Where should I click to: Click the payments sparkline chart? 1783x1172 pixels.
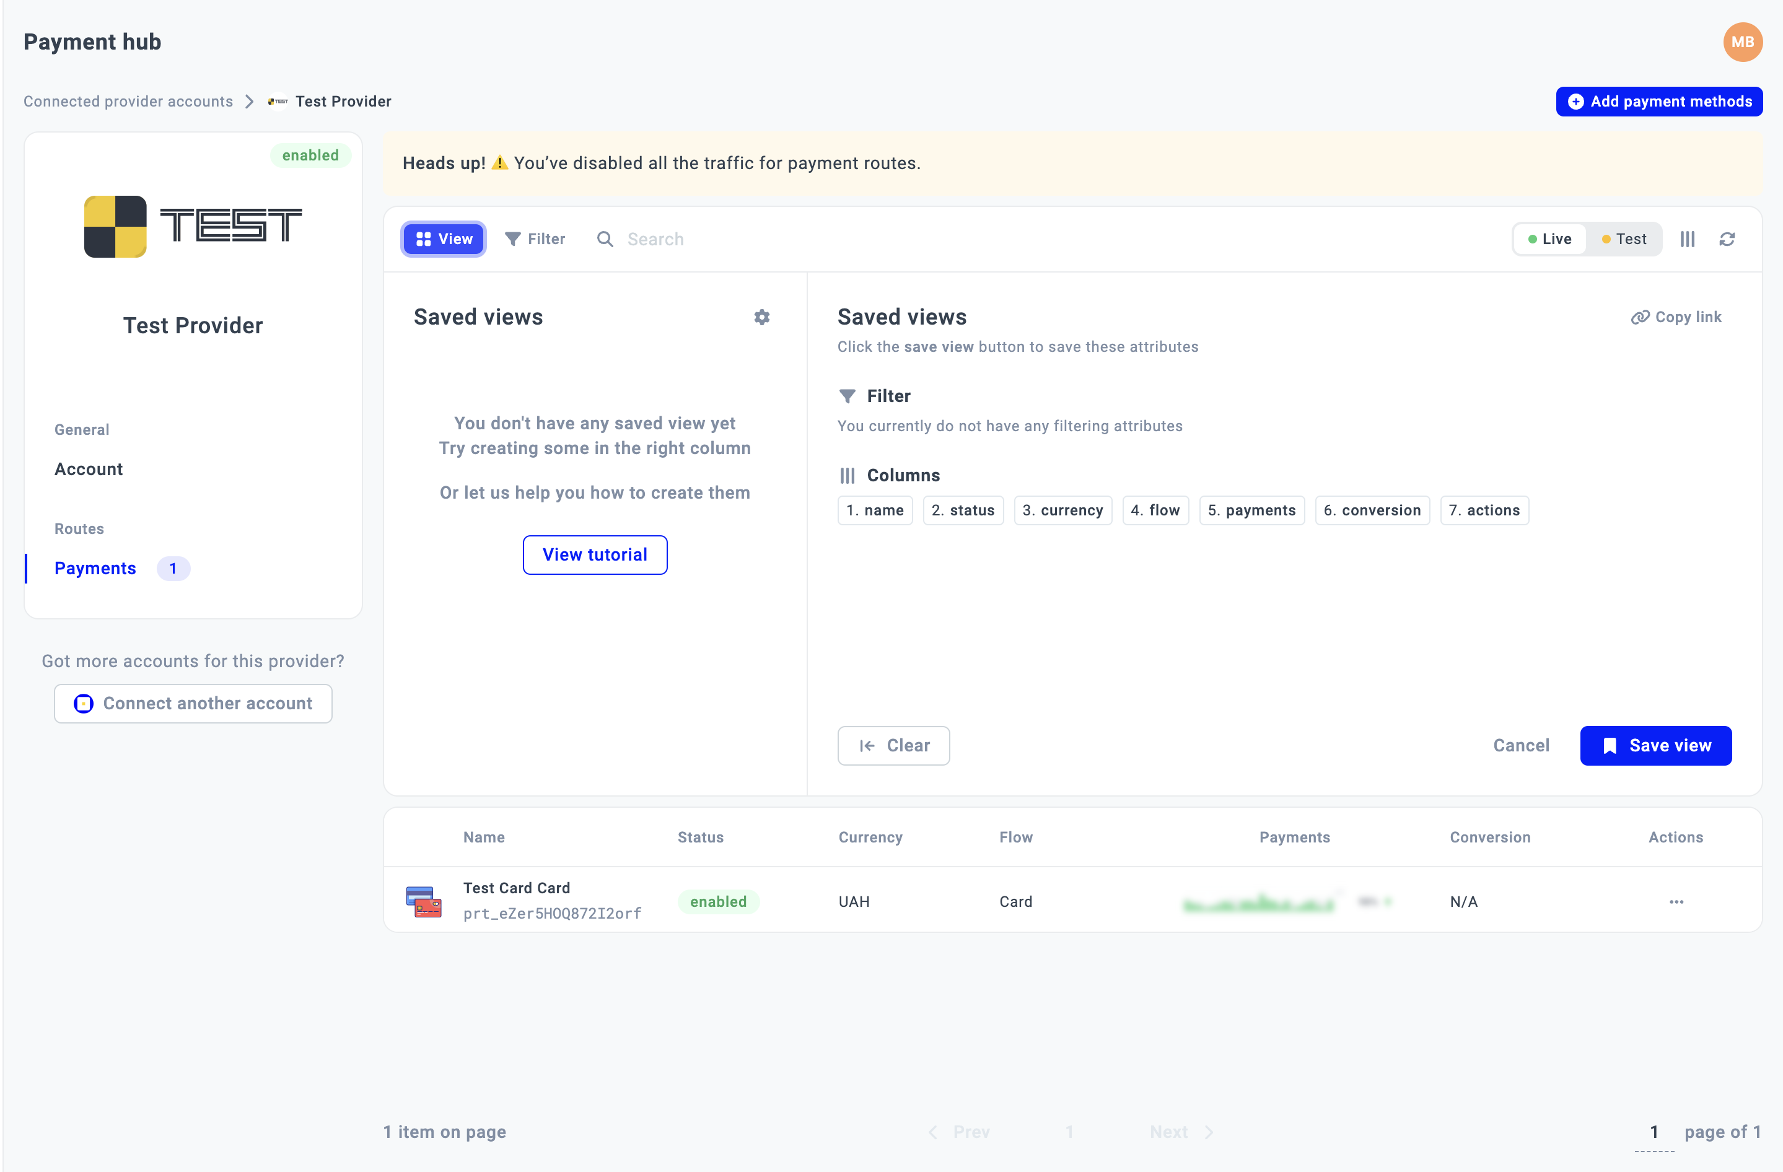1258,903
